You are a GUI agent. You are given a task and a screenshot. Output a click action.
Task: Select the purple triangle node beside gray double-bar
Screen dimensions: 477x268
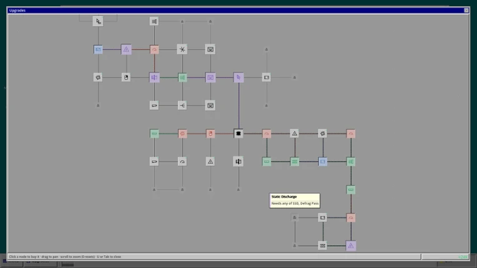(x=351, y=246)
